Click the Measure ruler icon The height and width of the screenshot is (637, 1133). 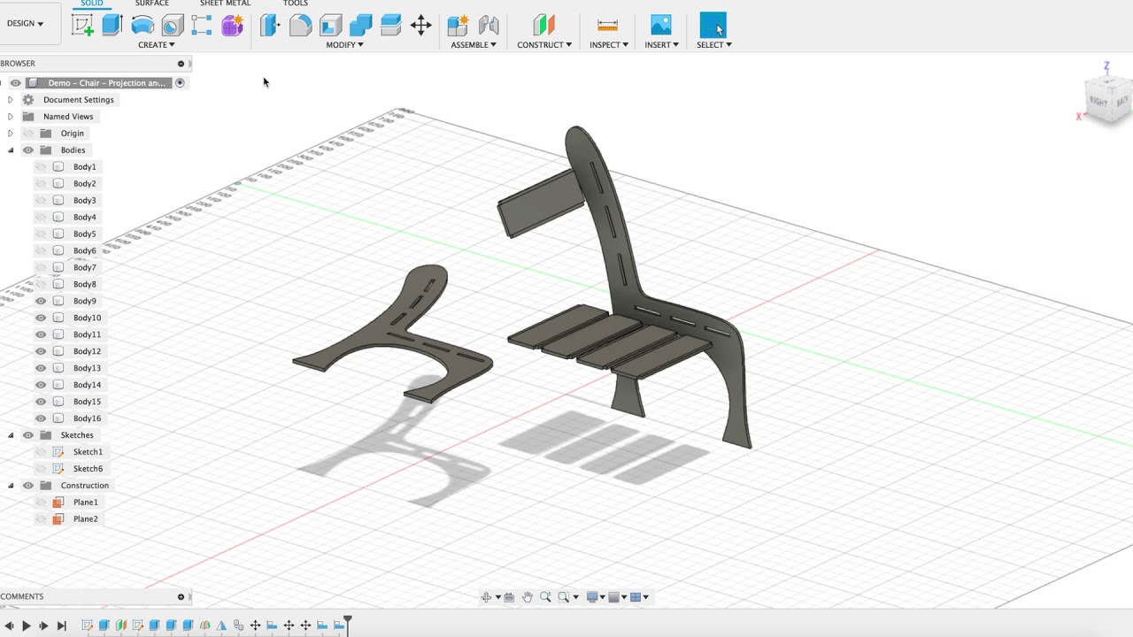click(x=607, y=25)
